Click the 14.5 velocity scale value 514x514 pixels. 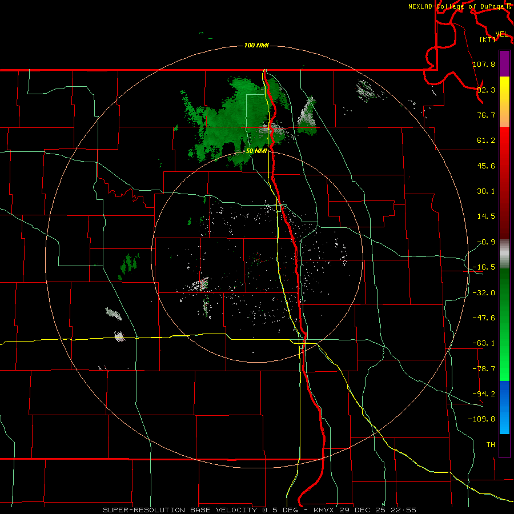tap(486, 216)
